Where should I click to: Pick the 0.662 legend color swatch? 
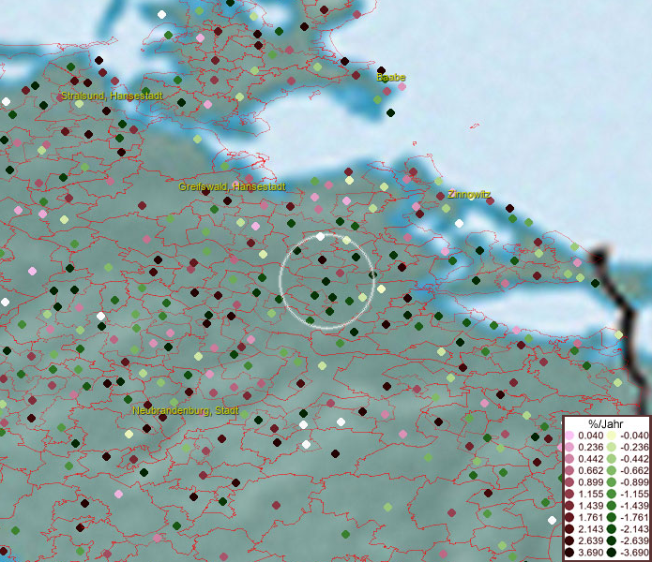[x=569, y=471]
